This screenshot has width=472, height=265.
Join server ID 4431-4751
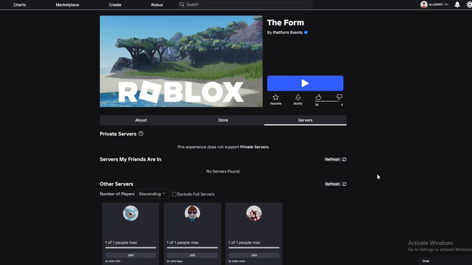(x=131, y=255)
